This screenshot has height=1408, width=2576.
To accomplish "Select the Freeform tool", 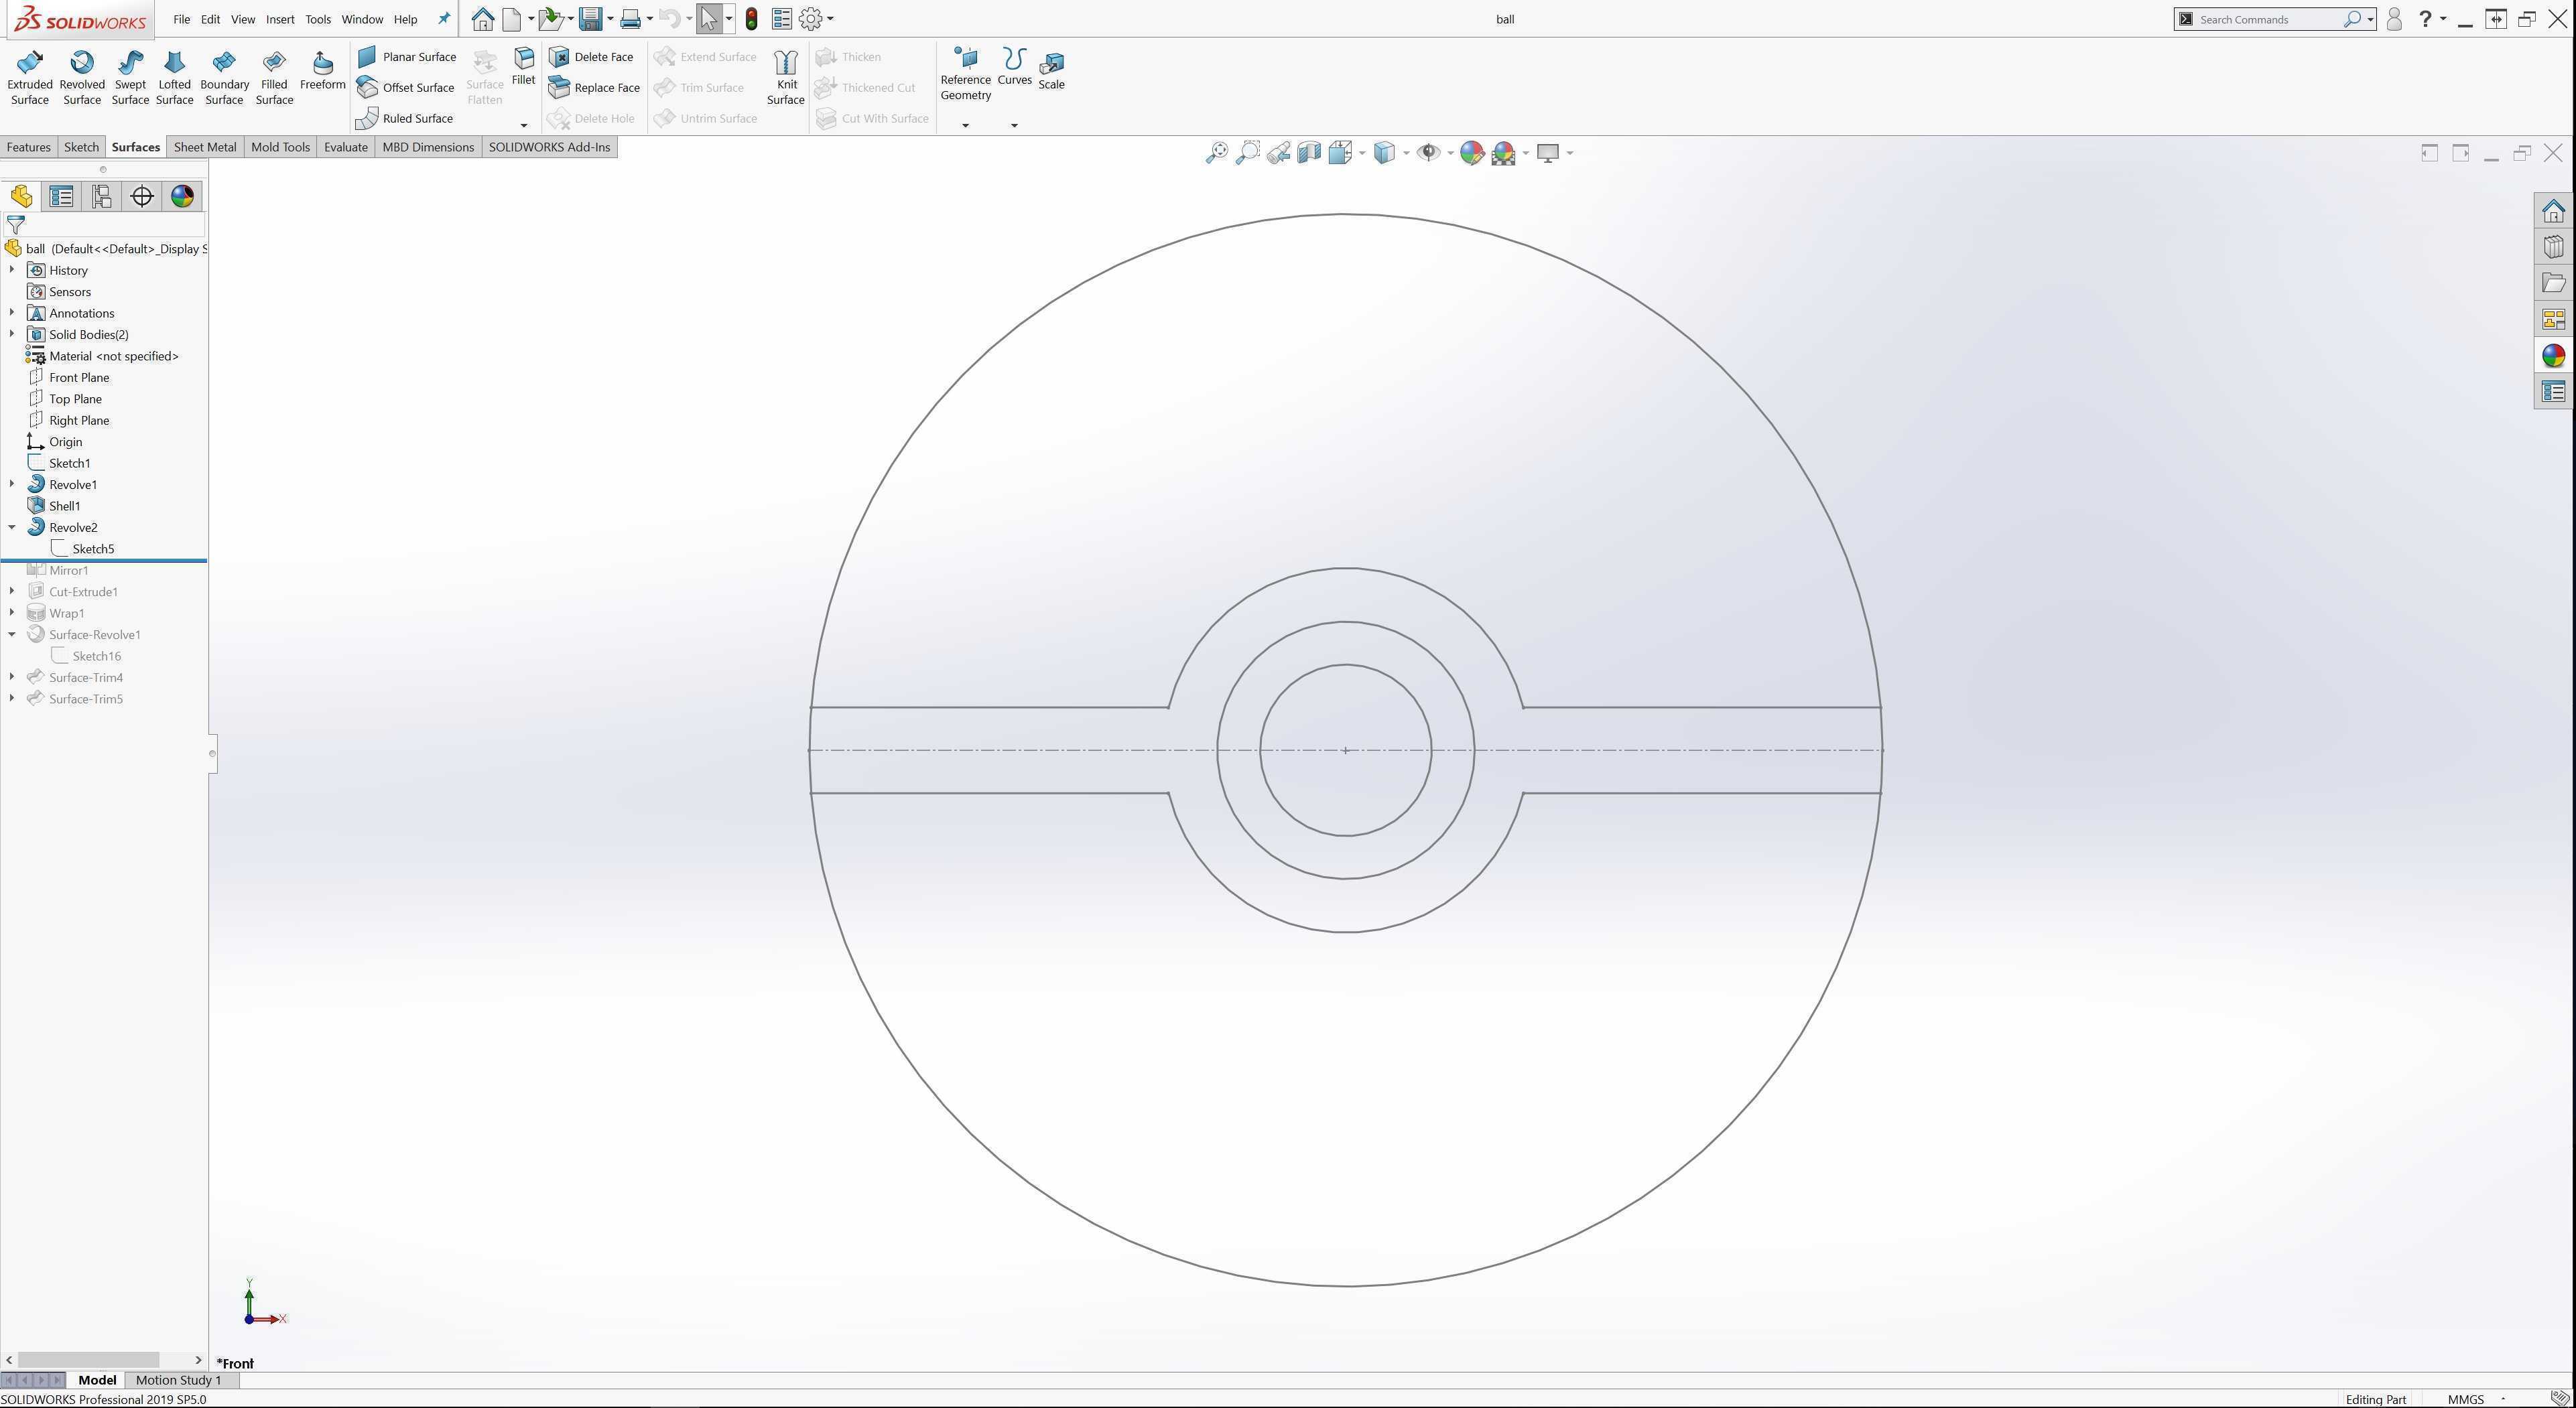I will [322, 71].
